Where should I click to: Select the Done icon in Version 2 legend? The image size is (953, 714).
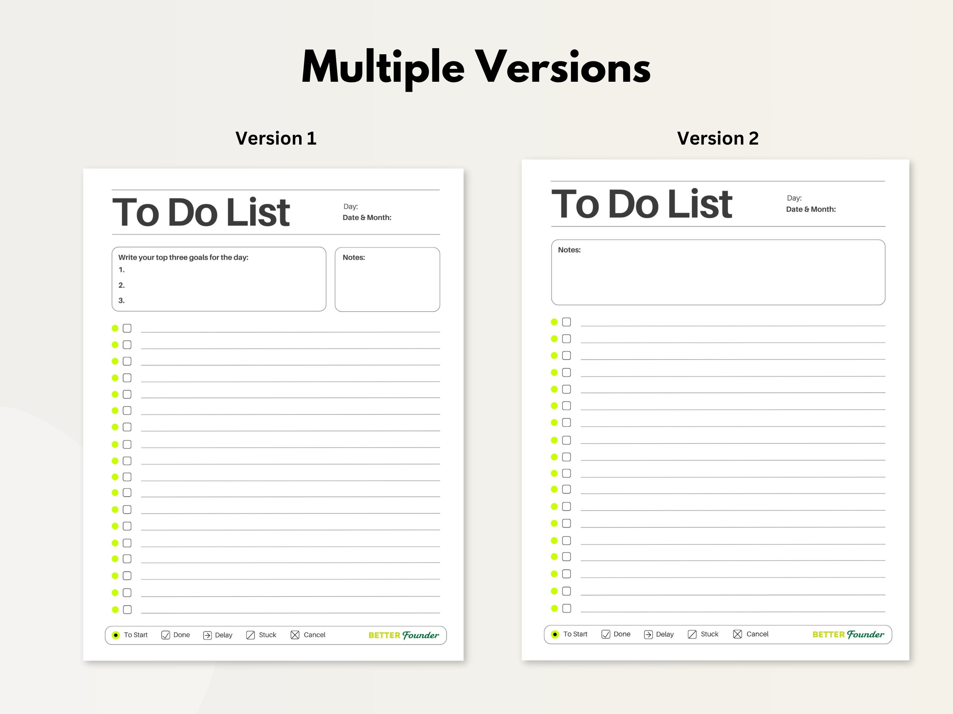[607, 634]
